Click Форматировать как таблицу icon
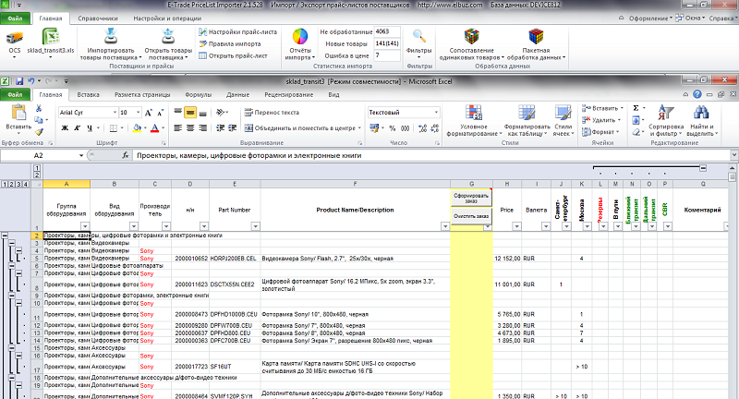 (527, 113)
